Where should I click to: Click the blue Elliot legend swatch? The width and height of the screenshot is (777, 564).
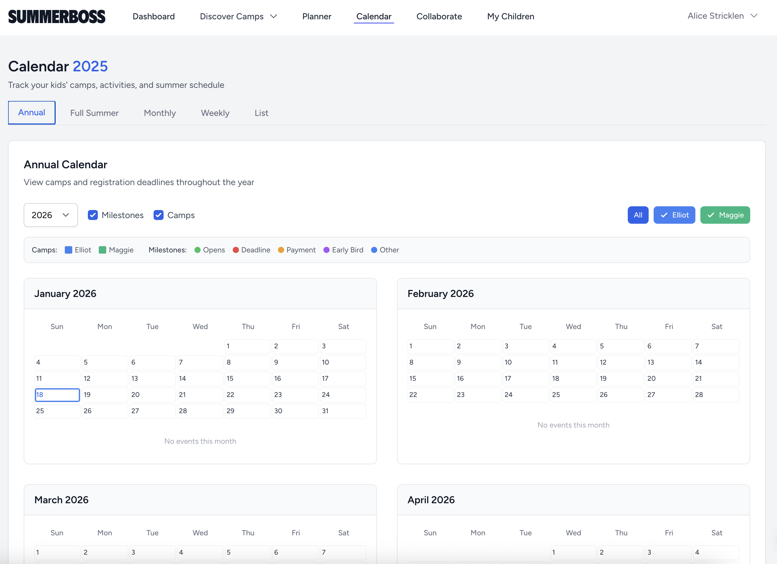69,250
